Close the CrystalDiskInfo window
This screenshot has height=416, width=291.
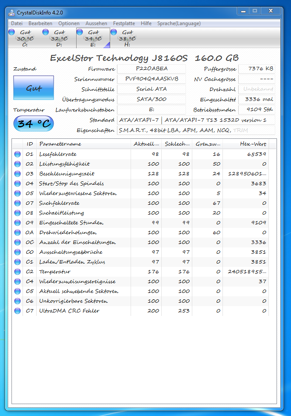(271, 11)
